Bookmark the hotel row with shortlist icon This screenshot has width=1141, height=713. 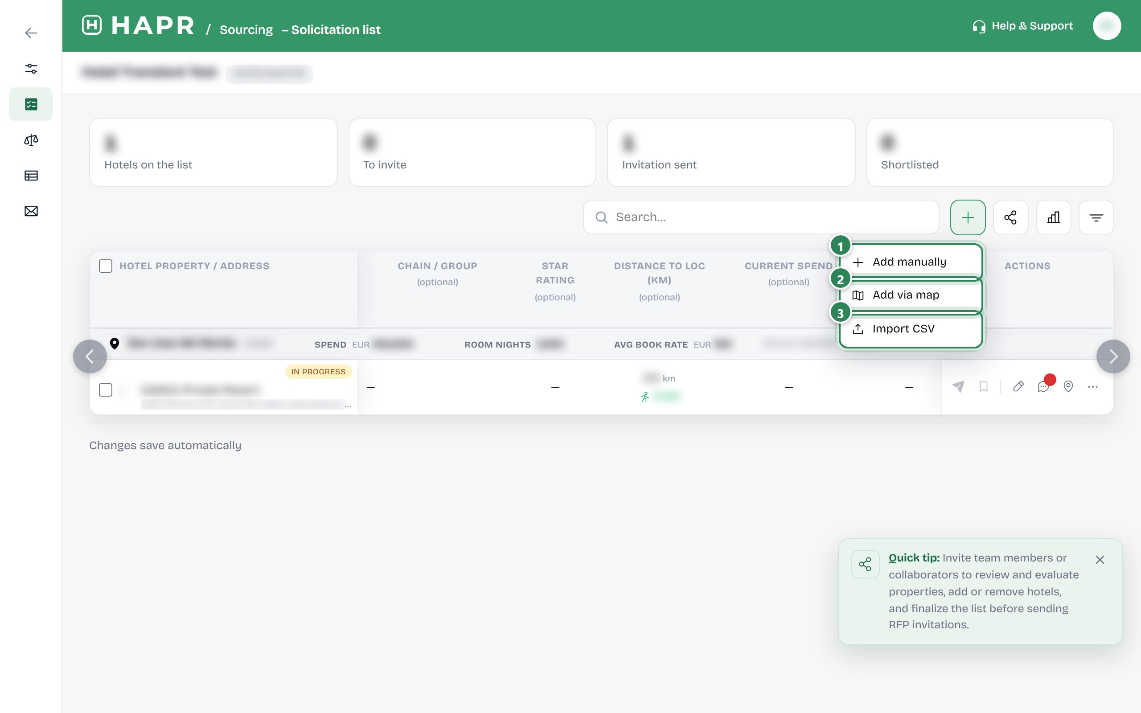point(984,387)
